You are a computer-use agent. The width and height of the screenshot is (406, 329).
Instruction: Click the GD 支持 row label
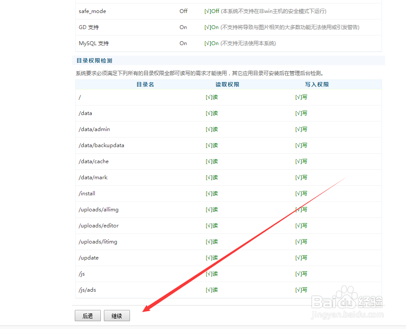[x=89, y=27]
